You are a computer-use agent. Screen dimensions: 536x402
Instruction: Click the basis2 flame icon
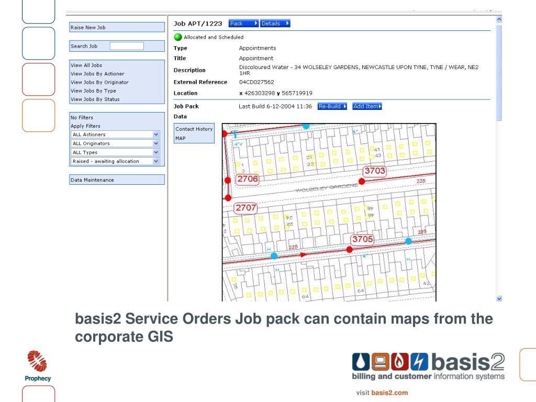pos(399,362)
